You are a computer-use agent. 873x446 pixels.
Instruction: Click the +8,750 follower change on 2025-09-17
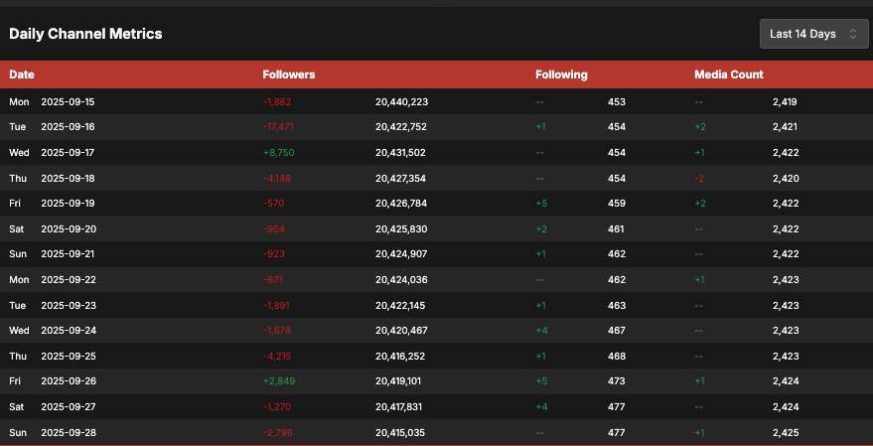point(279,152)
